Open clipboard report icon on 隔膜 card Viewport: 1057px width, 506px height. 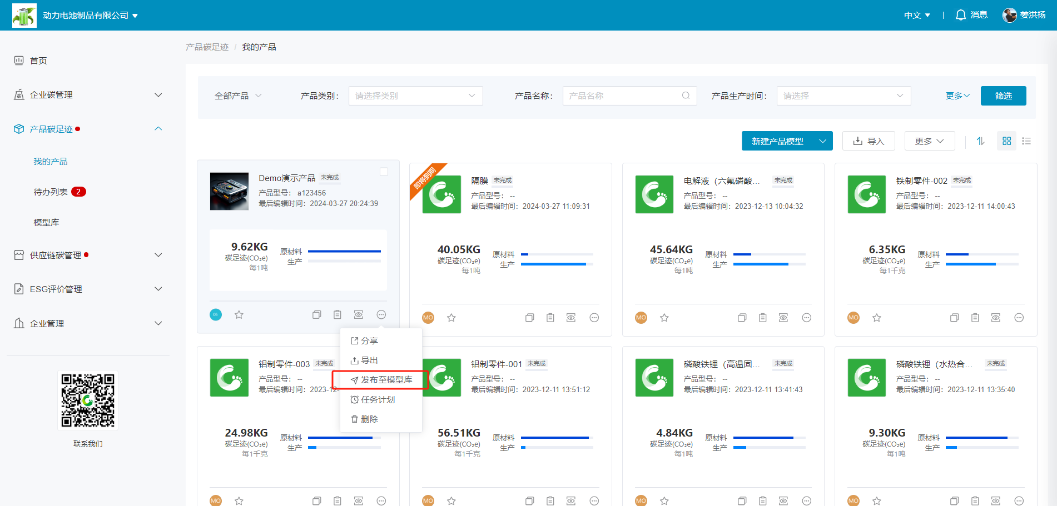pyautogui.click(x=550, y=318)
